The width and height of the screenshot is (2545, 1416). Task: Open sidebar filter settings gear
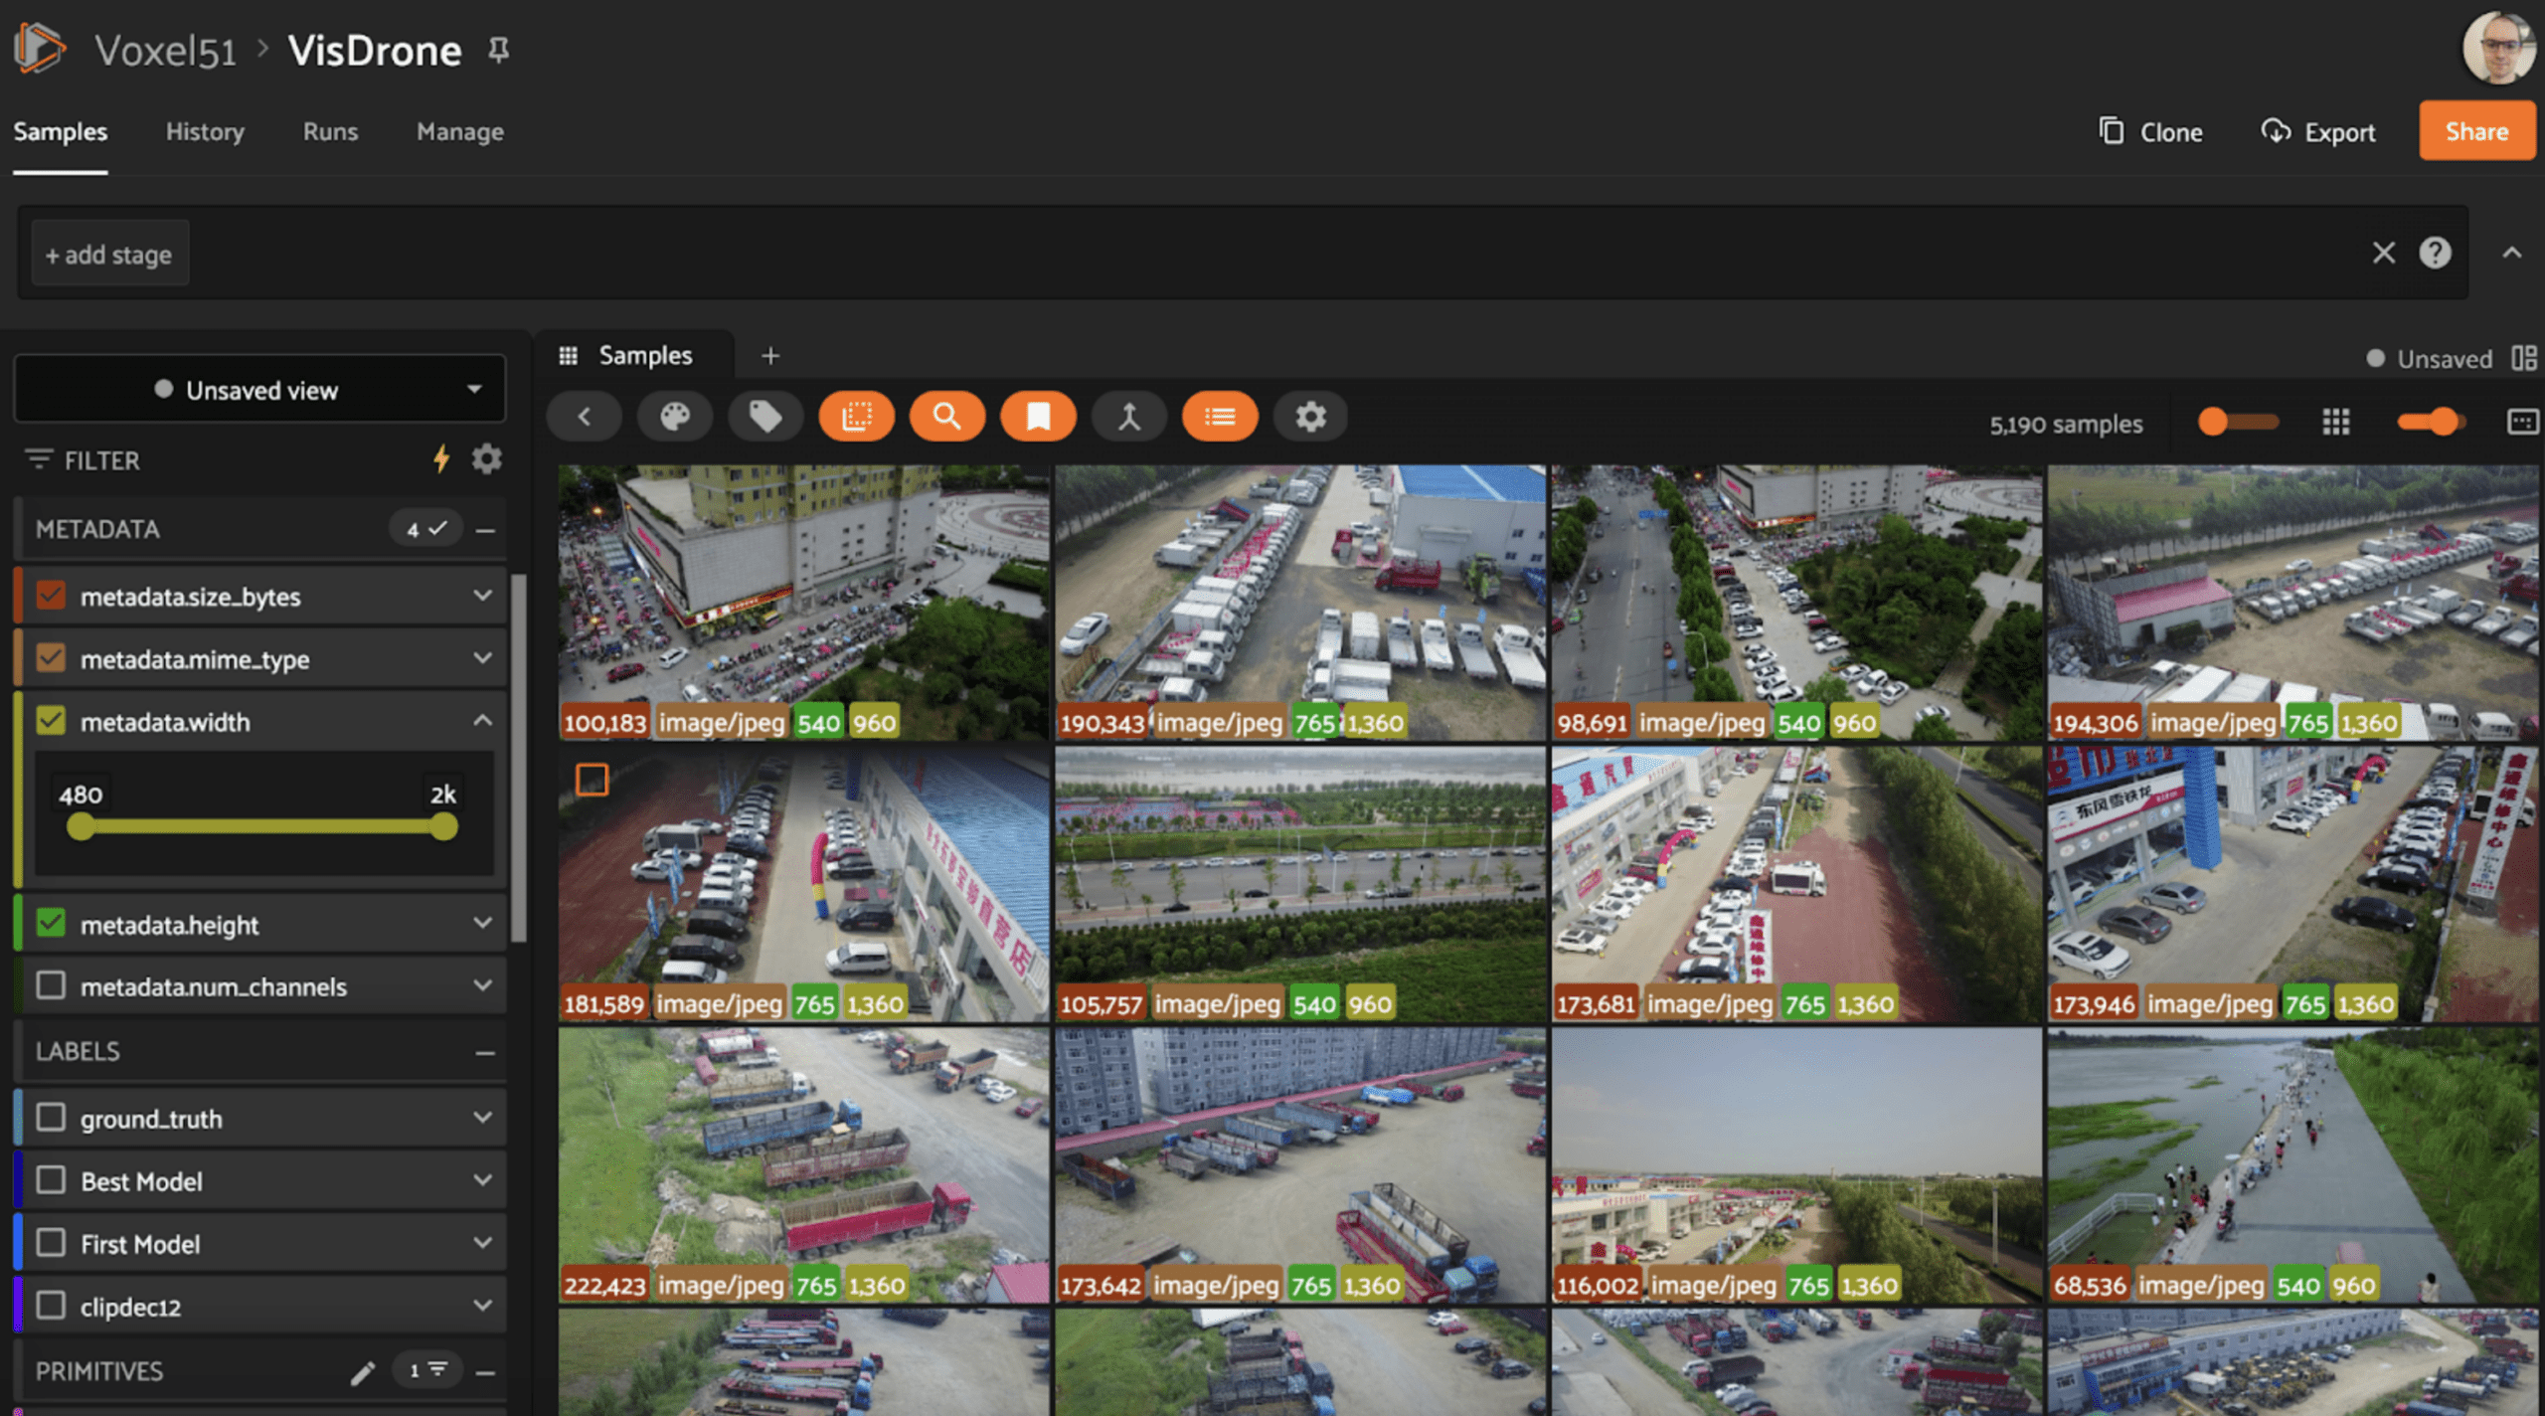486,458
